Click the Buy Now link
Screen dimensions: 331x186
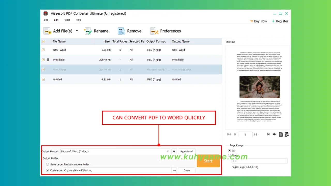coord(260,21)
